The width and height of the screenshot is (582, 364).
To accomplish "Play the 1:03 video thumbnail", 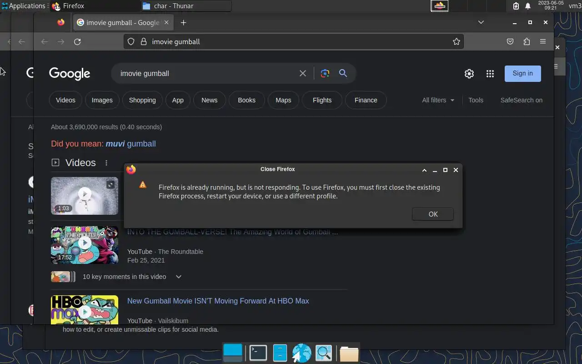I will point(85,196).
